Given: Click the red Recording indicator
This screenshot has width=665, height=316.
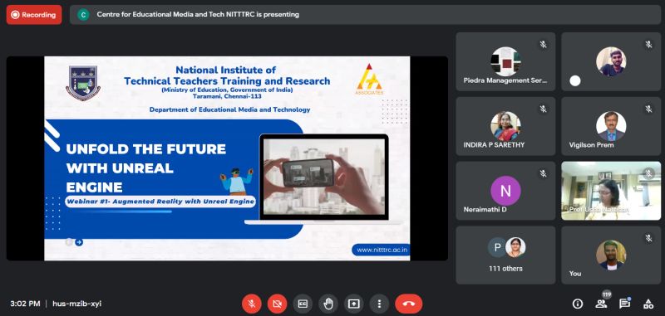Looking at the screenshot, I should click(x=34, y=15).
